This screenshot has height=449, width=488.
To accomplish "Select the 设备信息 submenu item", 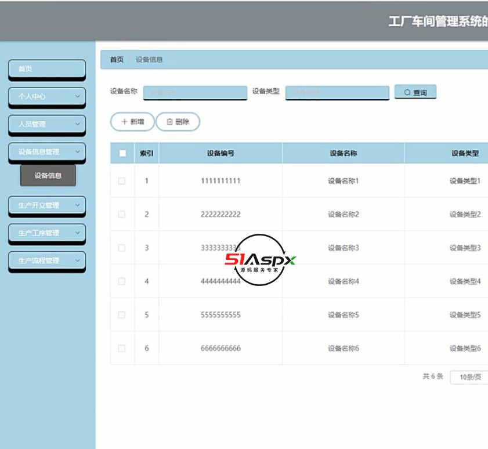I will [x=49, y=176].
